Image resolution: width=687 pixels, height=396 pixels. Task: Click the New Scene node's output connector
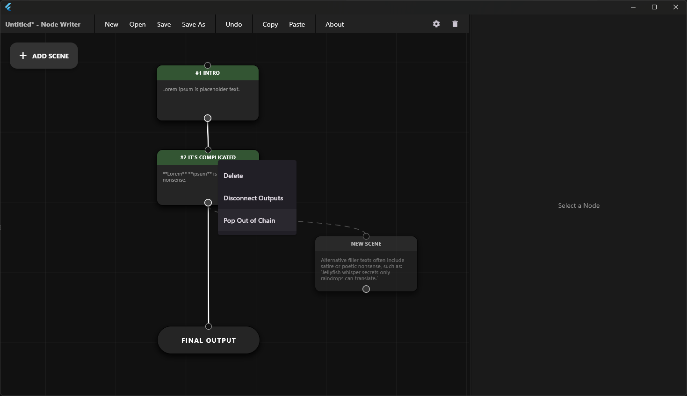[366, 289]
